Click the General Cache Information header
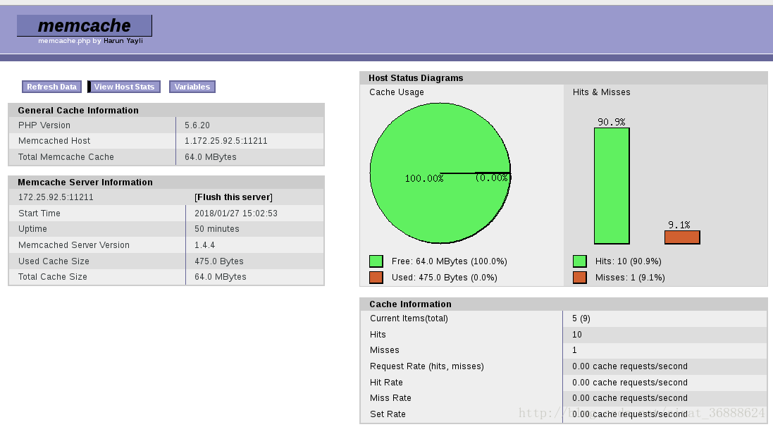This screenshot has width=773, height=427. 166,111
